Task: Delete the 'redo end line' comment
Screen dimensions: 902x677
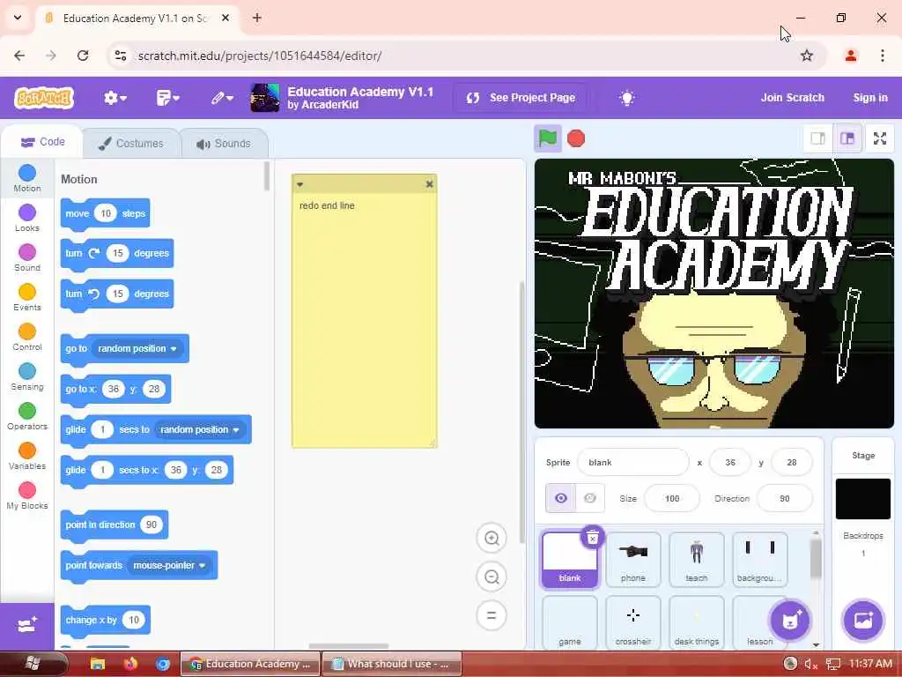Action: (x=429, y=184)
